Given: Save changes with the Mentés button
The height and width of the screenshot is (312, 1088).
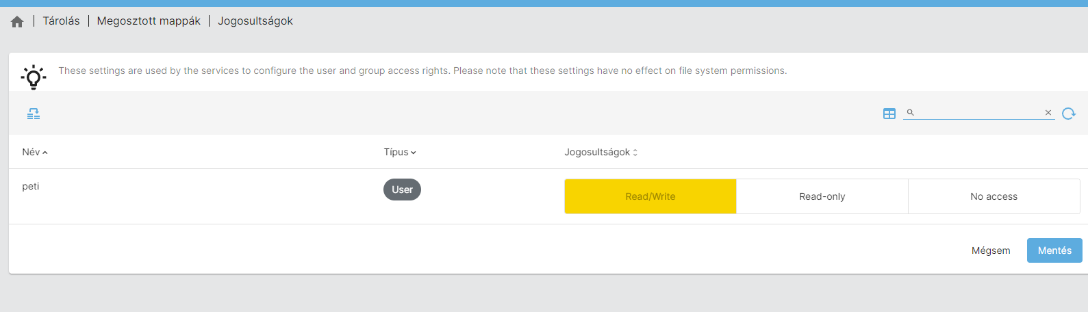Looking at the screenshot, I should 1054,250.
